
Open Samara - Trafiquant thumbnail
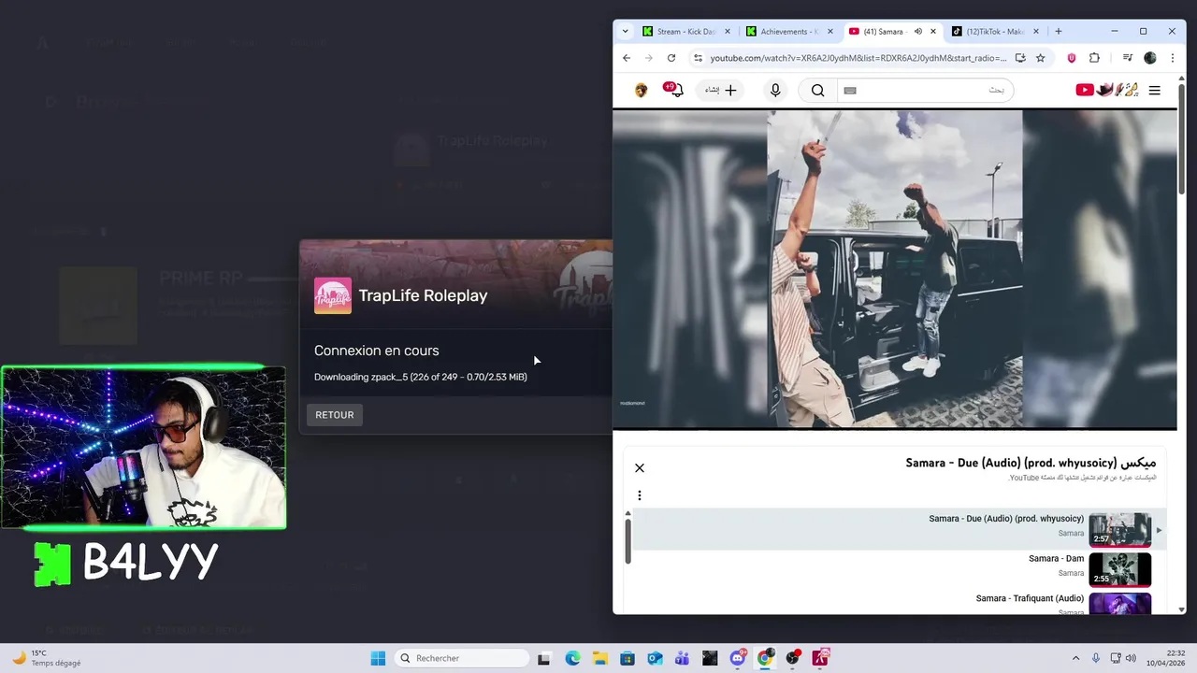click(x=1120, y=604)
